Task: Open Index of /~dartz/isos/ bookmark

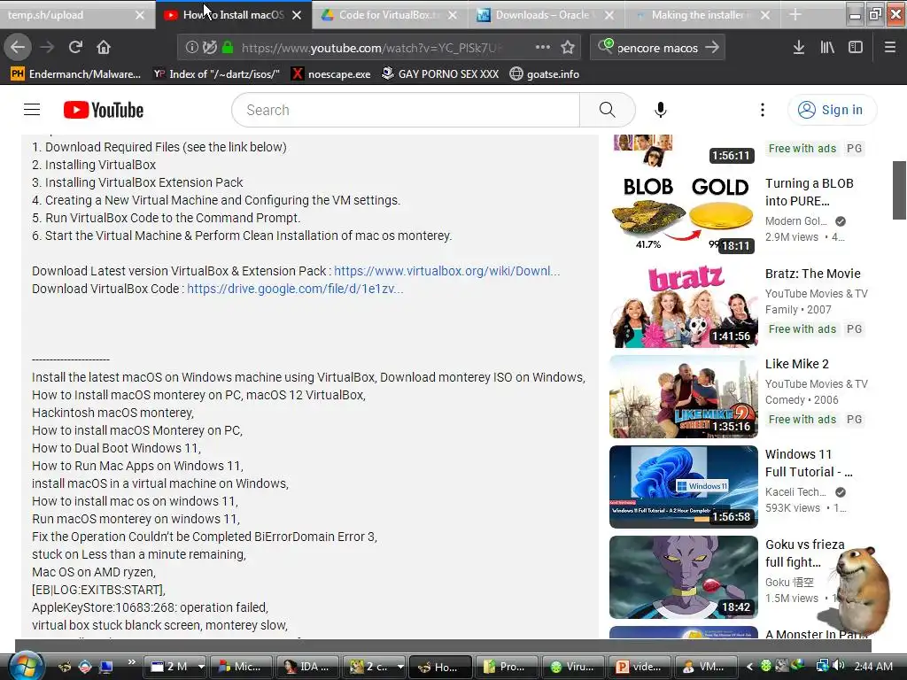Action: [x=216, y=74]
